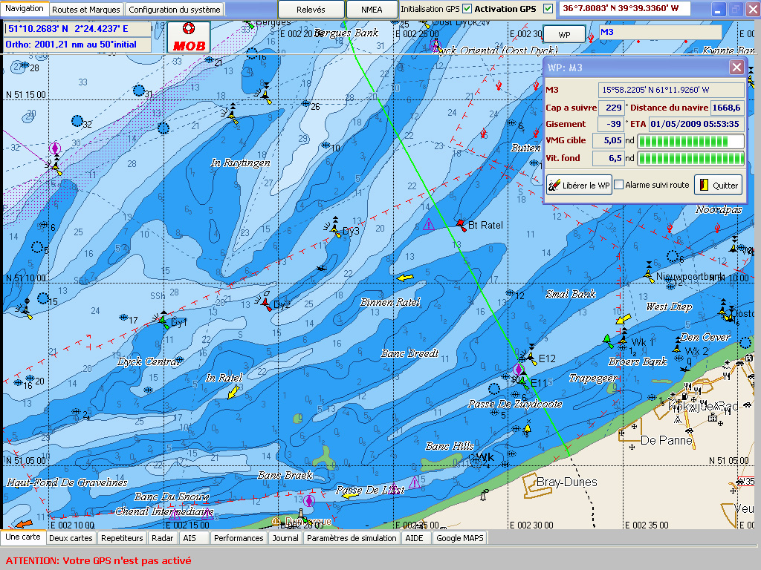
Task: Click the M3 coordinates field in WP panel
Action: [x=671, y=90]
